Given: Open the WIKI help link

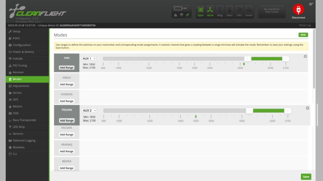Looking at the screenshot, I should coord(303,35).
